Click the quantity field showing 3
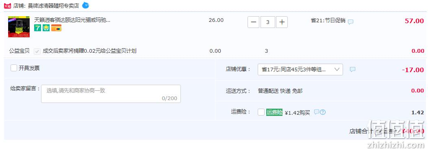 (268, 22)
